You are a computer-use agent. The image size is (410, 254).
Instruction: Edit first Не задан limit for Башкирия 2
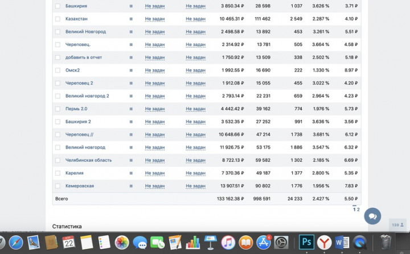pos(155,122)
